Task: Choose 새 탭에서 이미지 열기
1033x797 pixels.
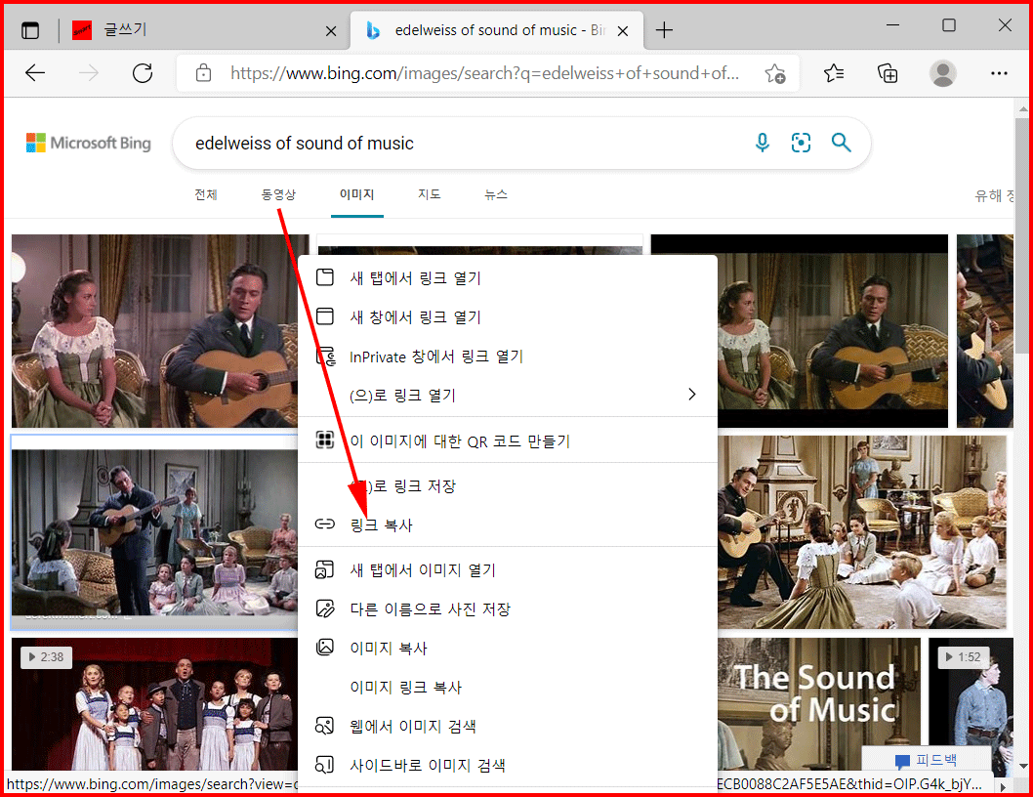Action: (x=508, y=569)
